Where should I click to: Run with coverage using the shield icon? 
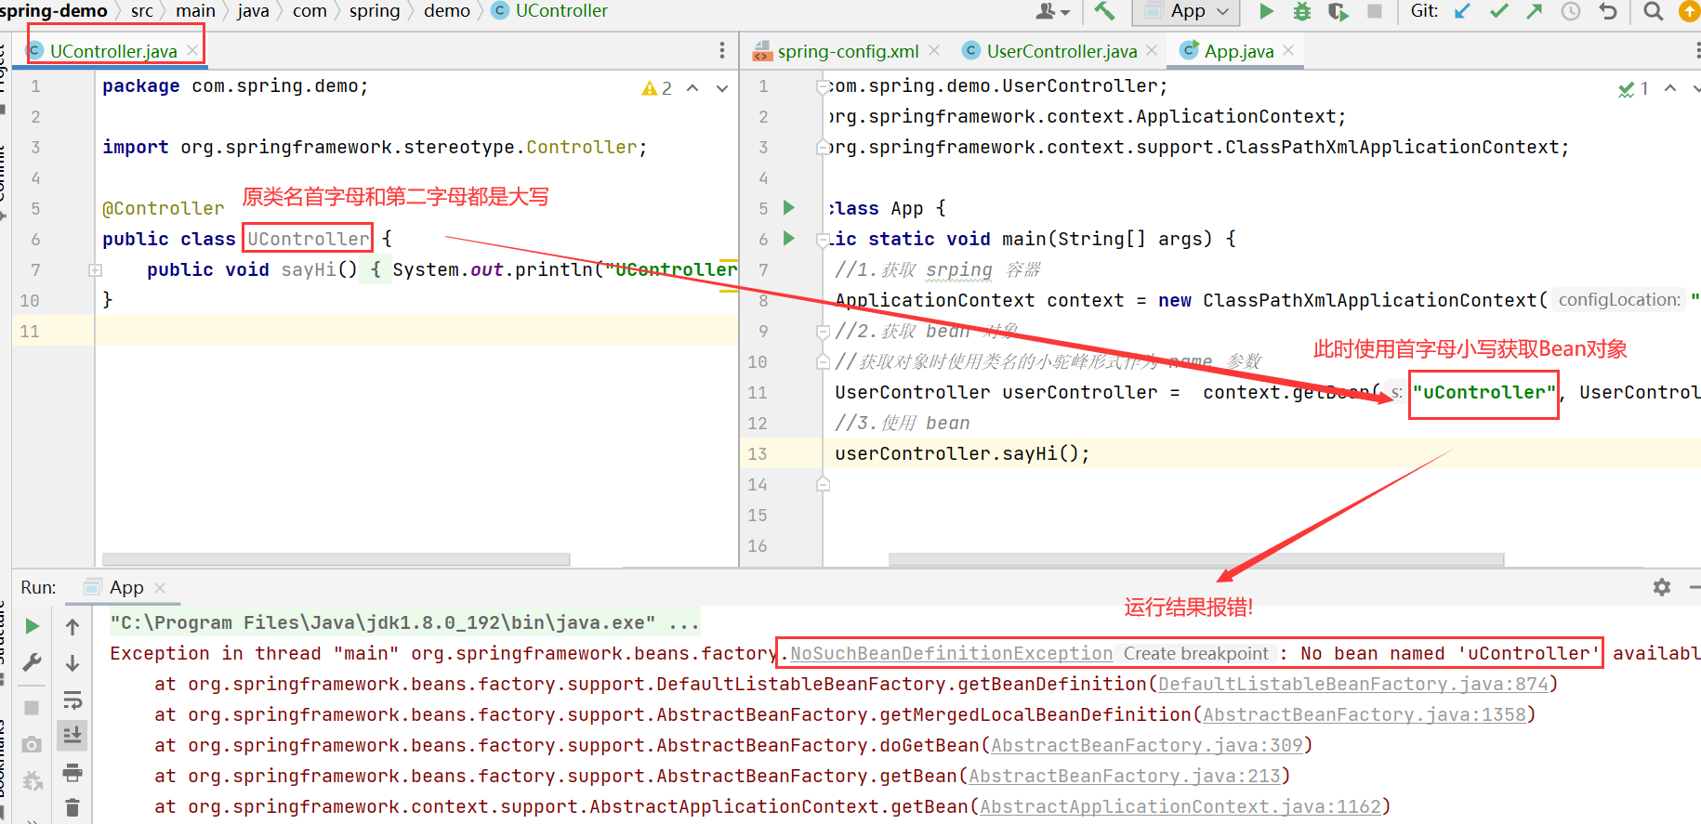pyautogui.click(x=1338, y=11)
